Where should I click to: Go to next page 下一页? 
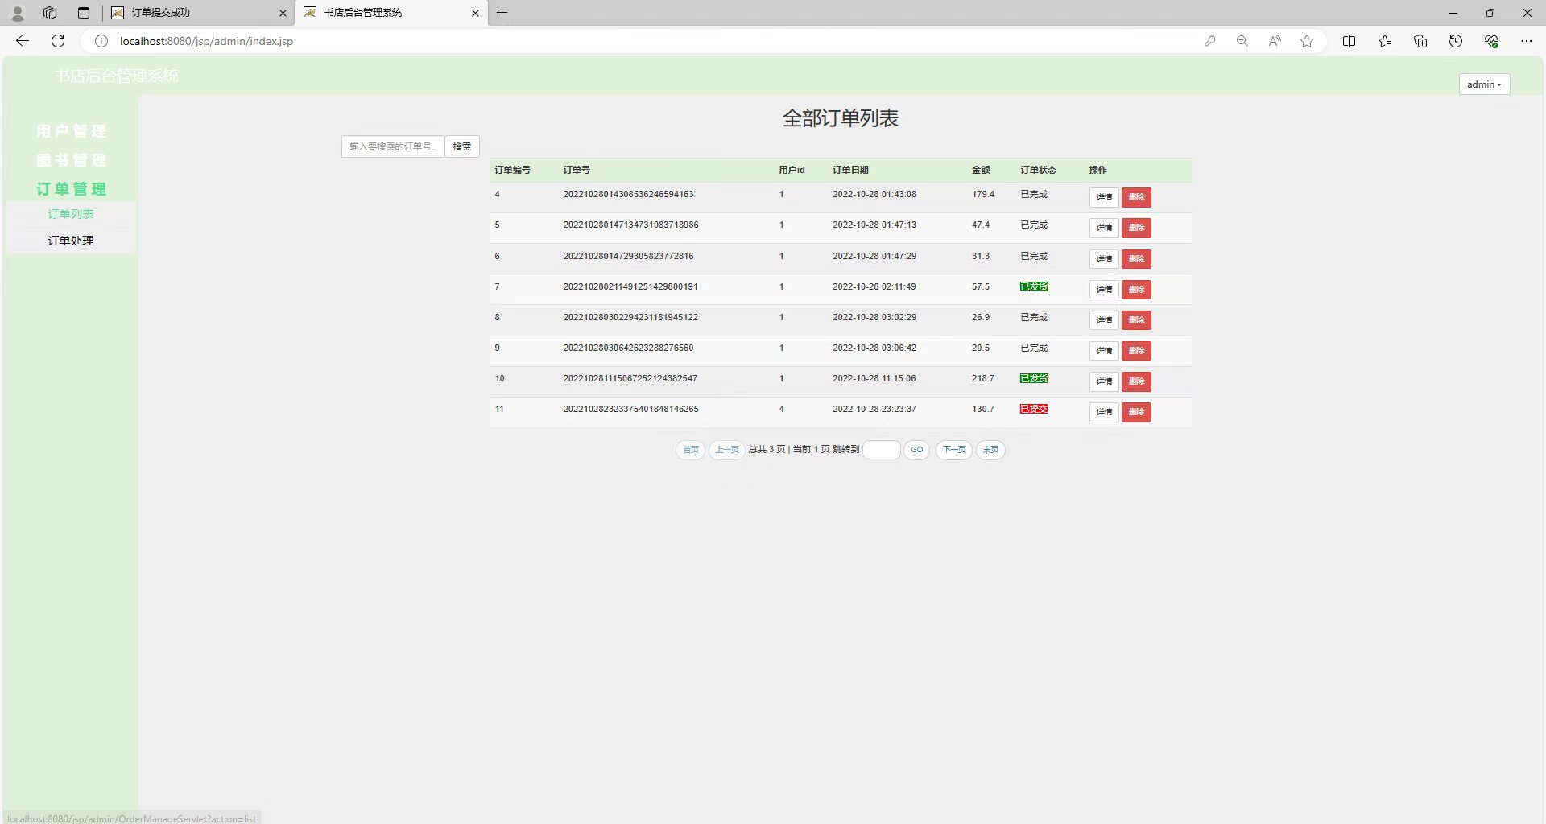[954, 450]
